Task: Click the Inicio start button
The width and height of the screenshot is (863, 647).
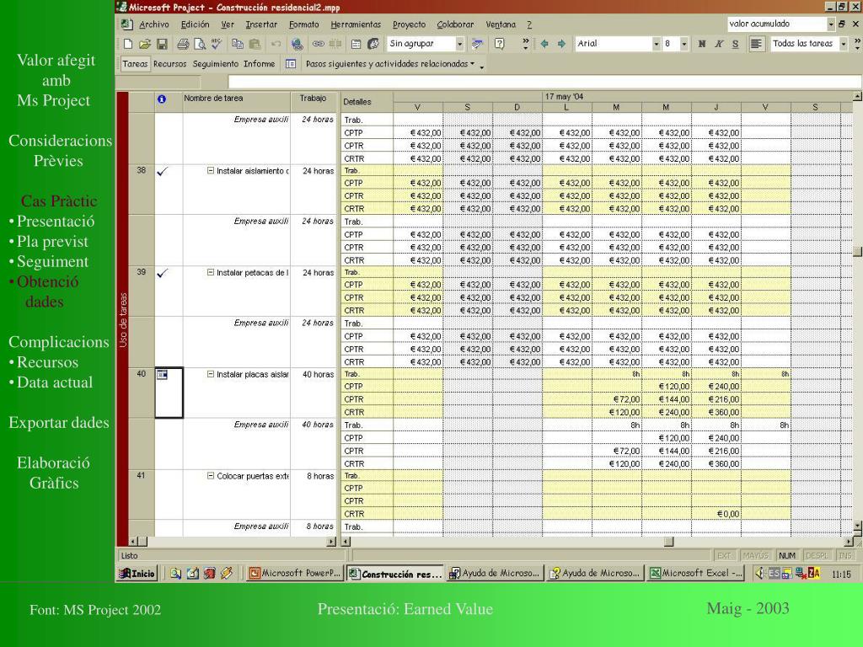Action: (137, 573)
